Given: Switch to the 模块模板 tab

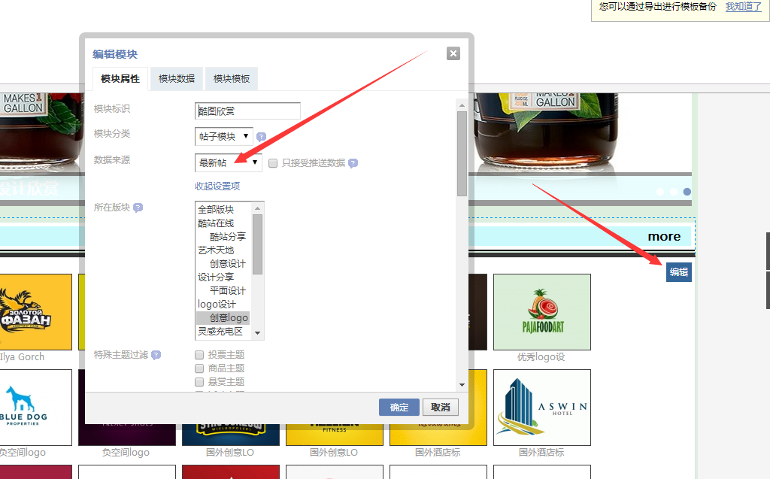Looking at the screenshot, I should click(x=232, y=79).
